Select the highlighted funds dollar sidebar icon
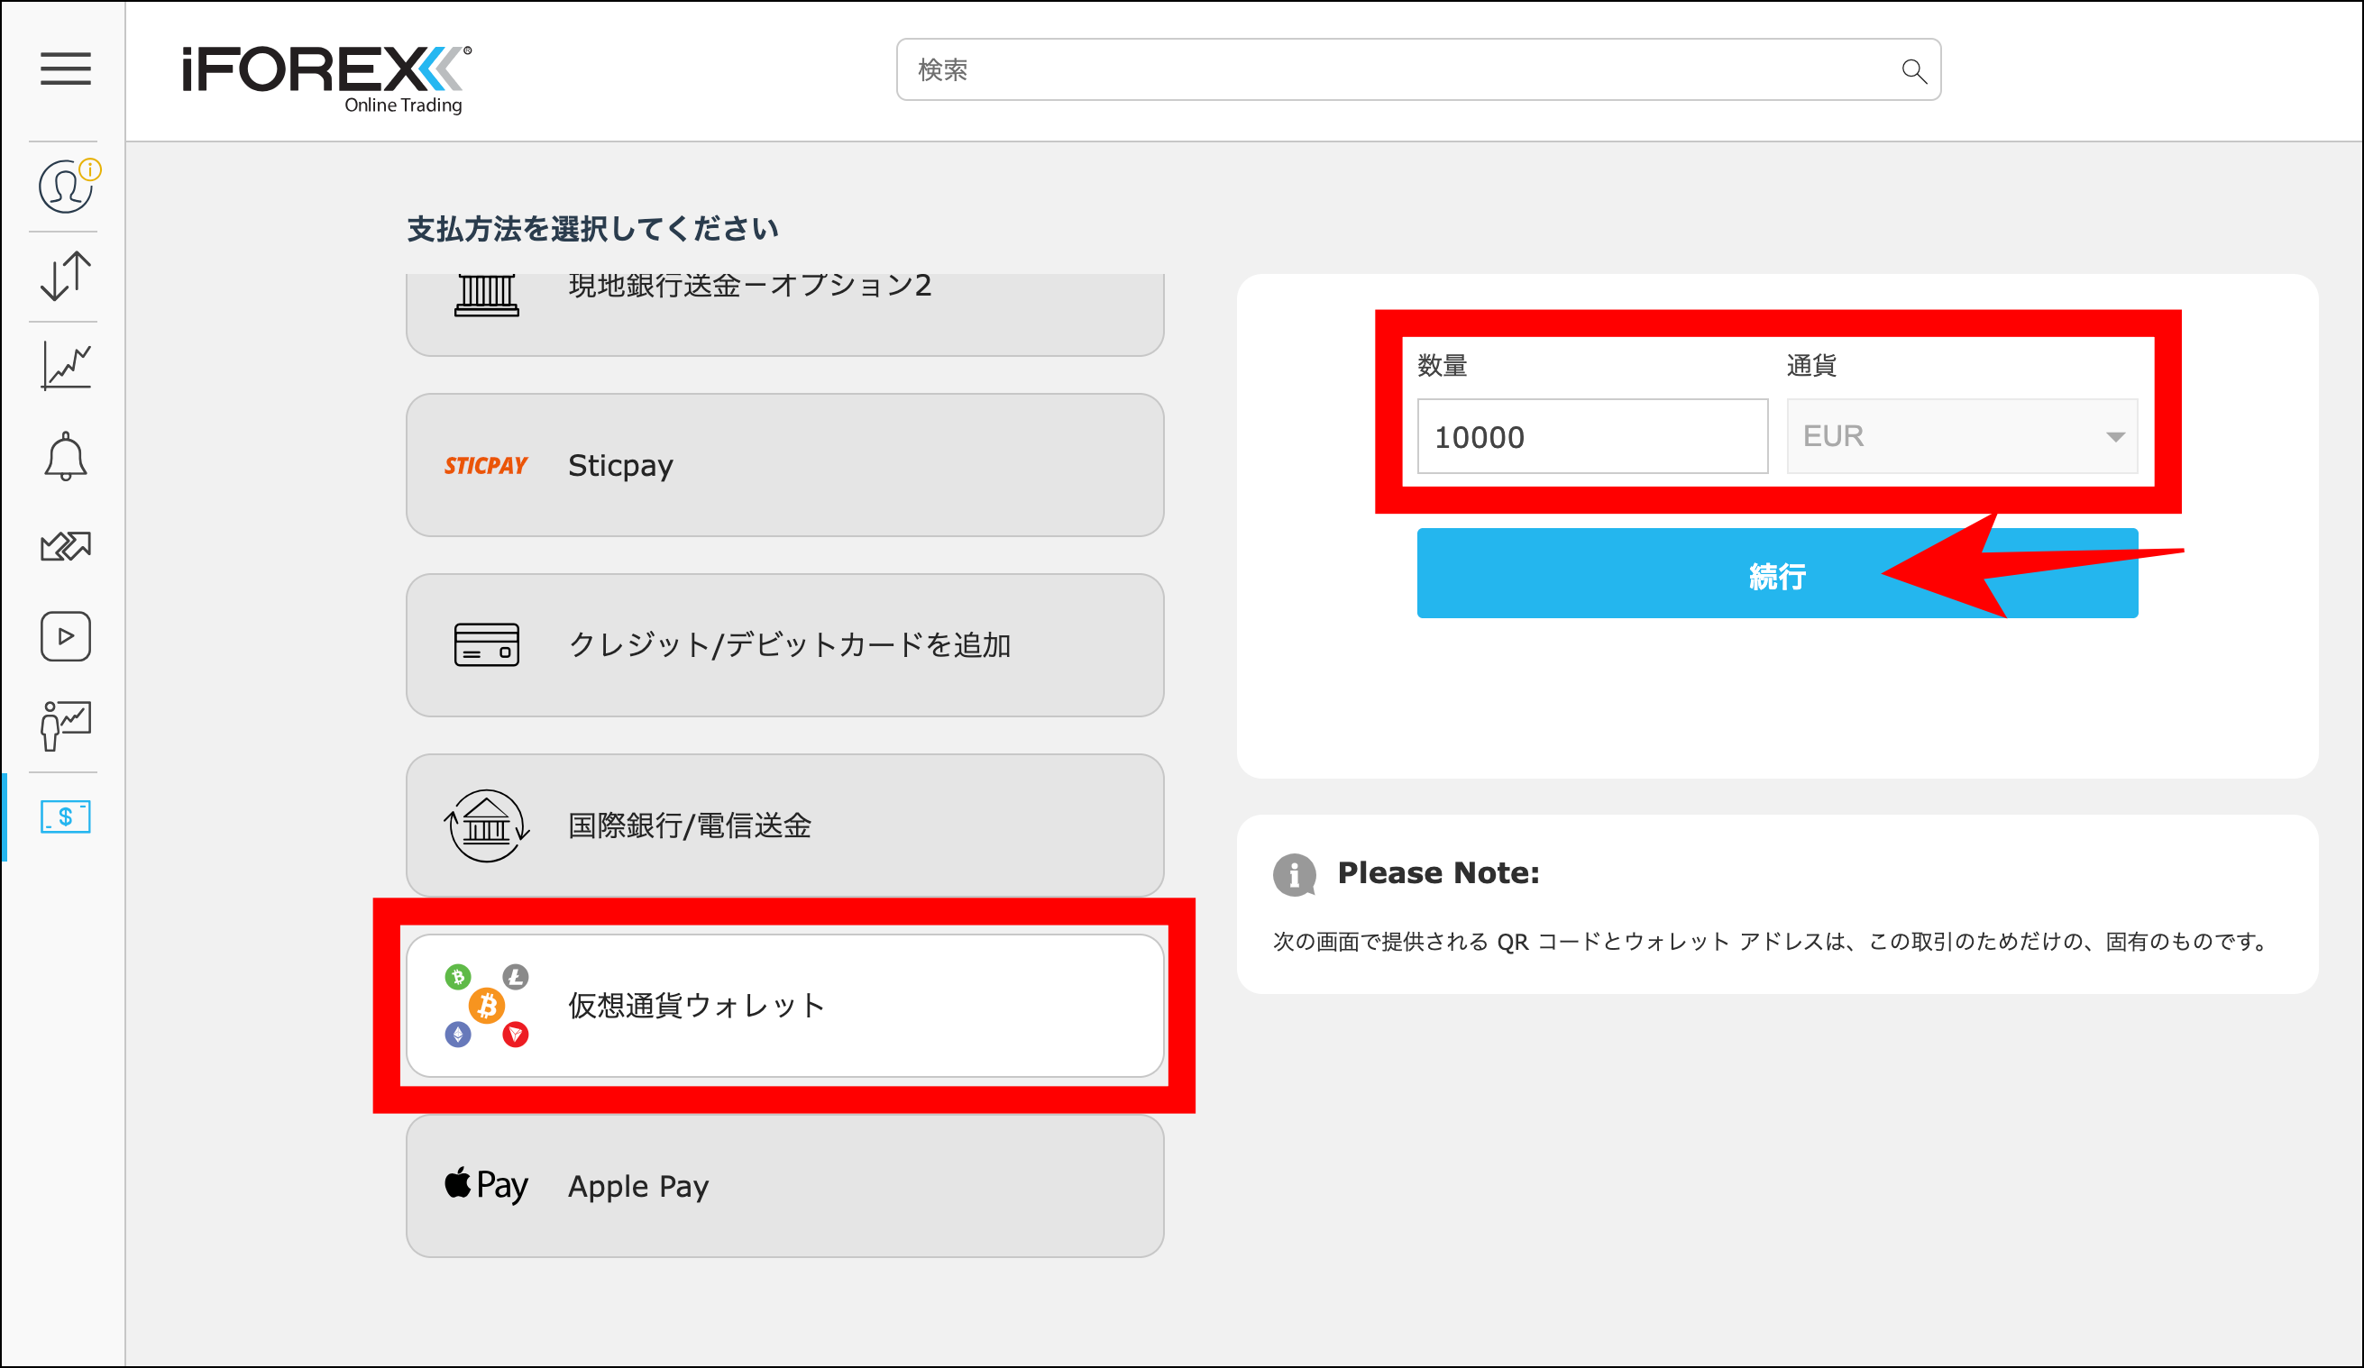2364x1368 pixels. [64, 816]
